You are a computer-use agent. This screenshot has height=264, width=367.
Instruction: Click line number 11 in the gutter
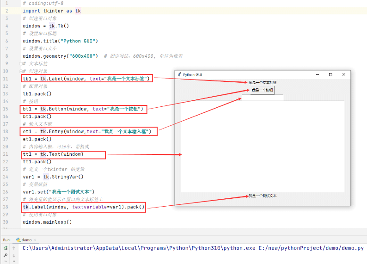pyautogui.click(x=6, y=79)
